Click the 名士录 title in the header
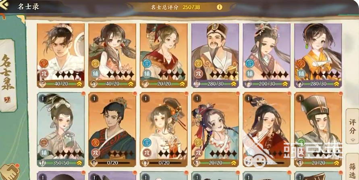This screenshot has height=180, width=359. coord(28,6)
